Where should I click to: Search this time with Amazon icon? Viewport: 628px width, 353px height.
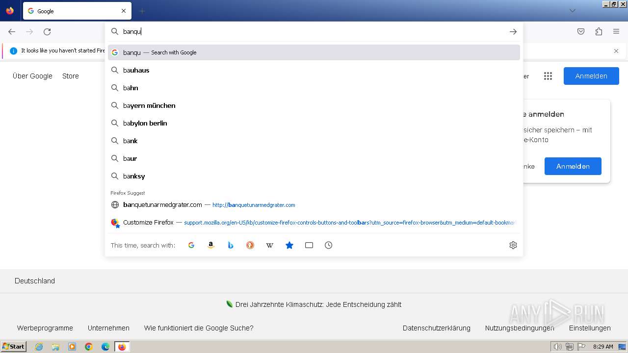(211, 245)
